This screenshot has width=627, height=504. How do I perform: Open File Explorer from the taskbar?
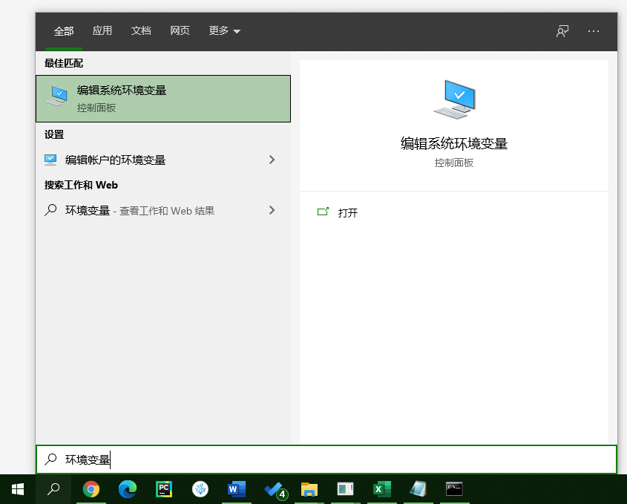tap(309, 489)
